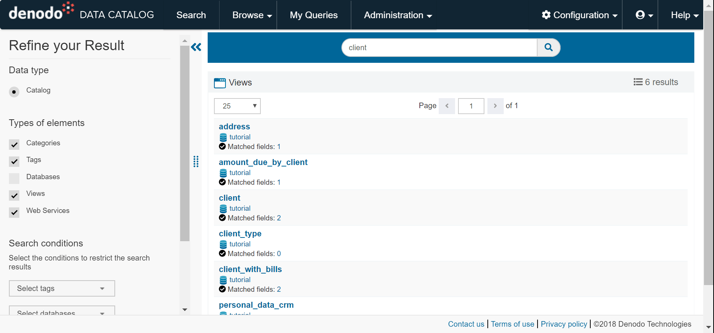Click the main page vertical scrollbar
714x333 pixels.
709,149
